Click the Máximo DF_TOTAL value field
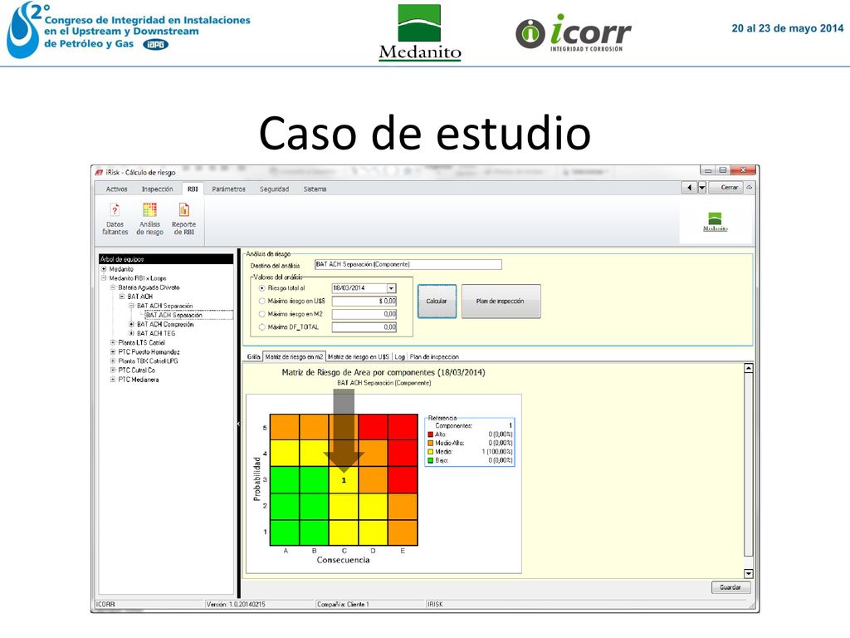The height and width of the screenshot is (638, 850). tap(364, 327)
